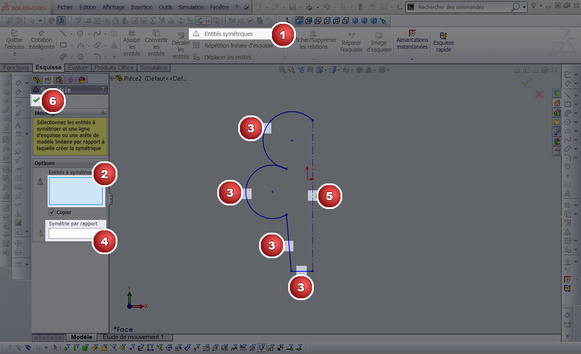
Task: Click the Entités symétriques mirror tool
Action: click(228, 34)
